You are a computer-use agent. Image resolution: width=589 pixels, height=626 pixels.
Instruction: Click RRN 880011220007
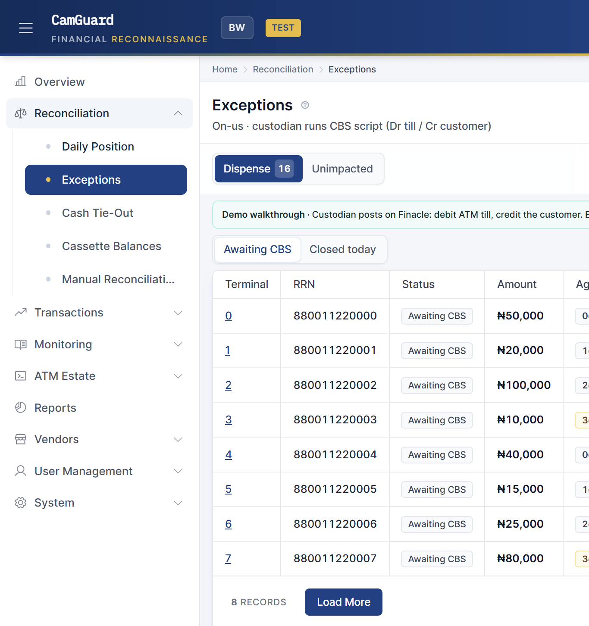335,558
